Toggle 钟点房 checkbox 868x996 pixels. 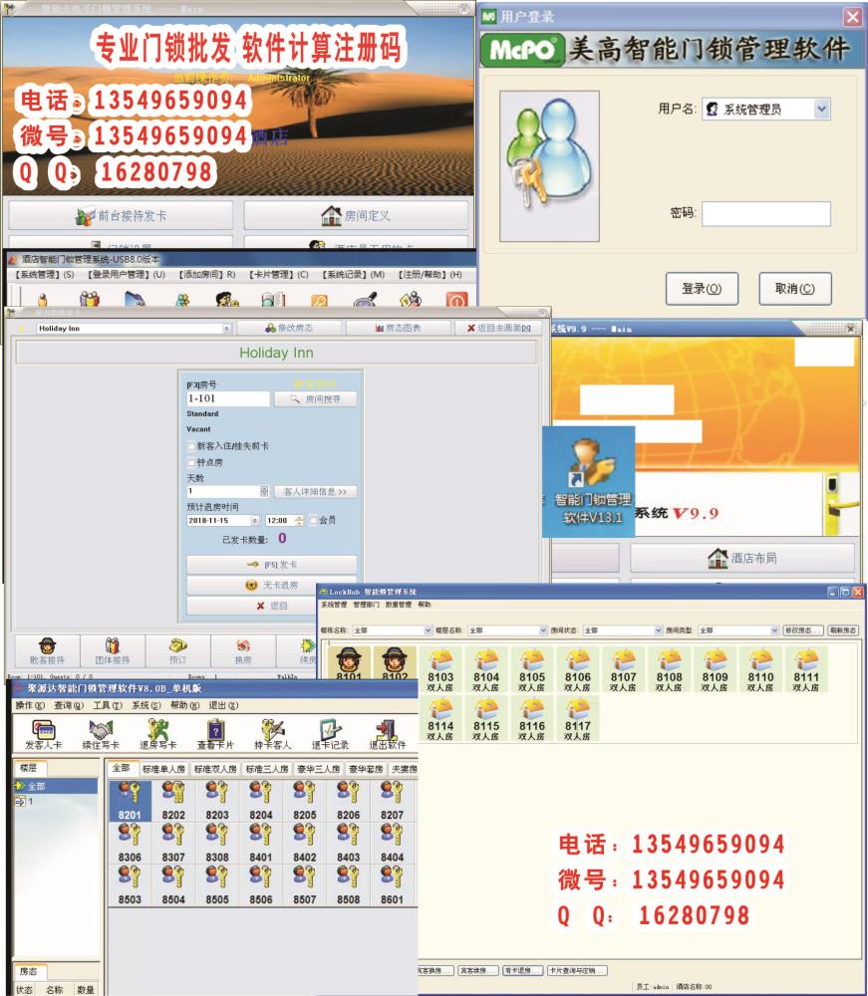click(x=191, y=462)
